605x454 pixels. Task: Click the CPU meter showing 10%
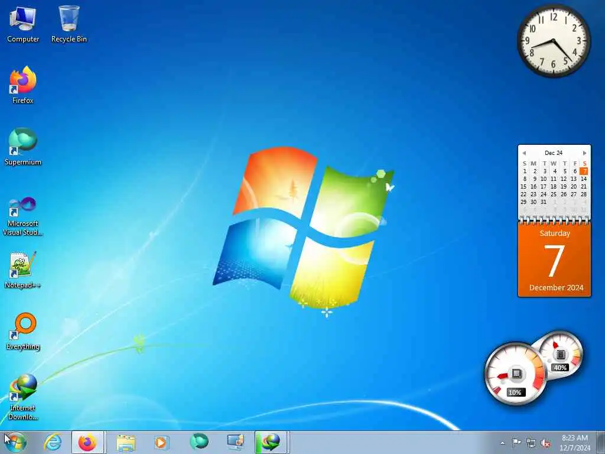(515, 374)
